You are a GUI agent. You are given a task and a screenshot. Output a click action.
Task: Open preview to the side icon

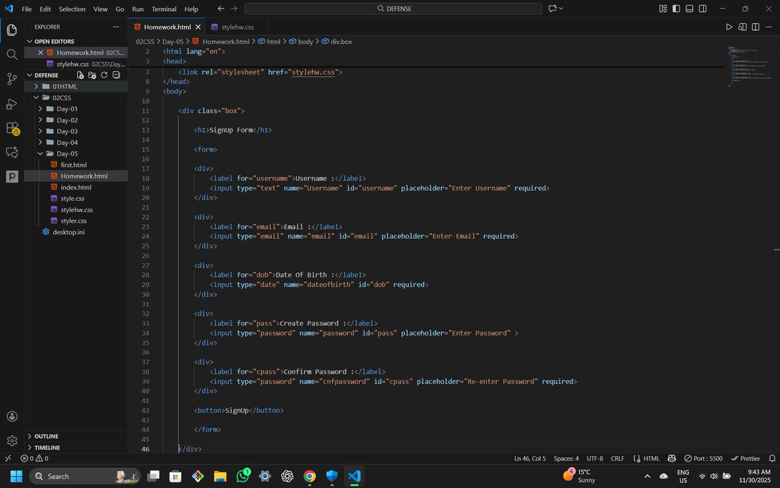click(x=742, y=27)
